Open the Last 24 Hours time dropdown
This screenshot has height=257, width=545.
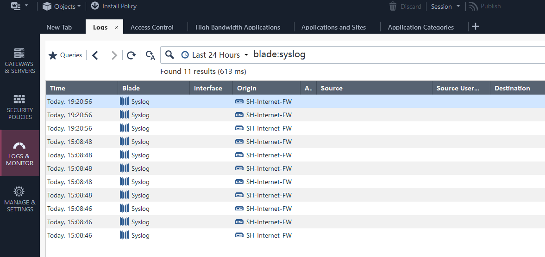(x=215, y=55)
